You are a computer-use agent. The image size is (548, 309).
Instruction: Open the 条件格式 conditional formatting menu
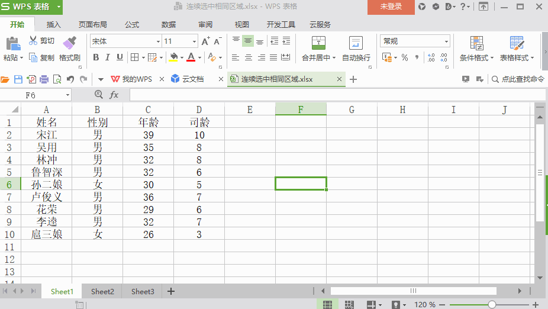[x=476, y=49]
